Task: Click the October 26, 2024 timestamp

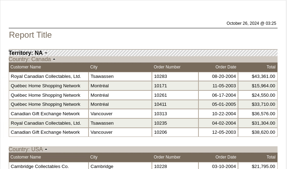Action: (x=251, y=23)
